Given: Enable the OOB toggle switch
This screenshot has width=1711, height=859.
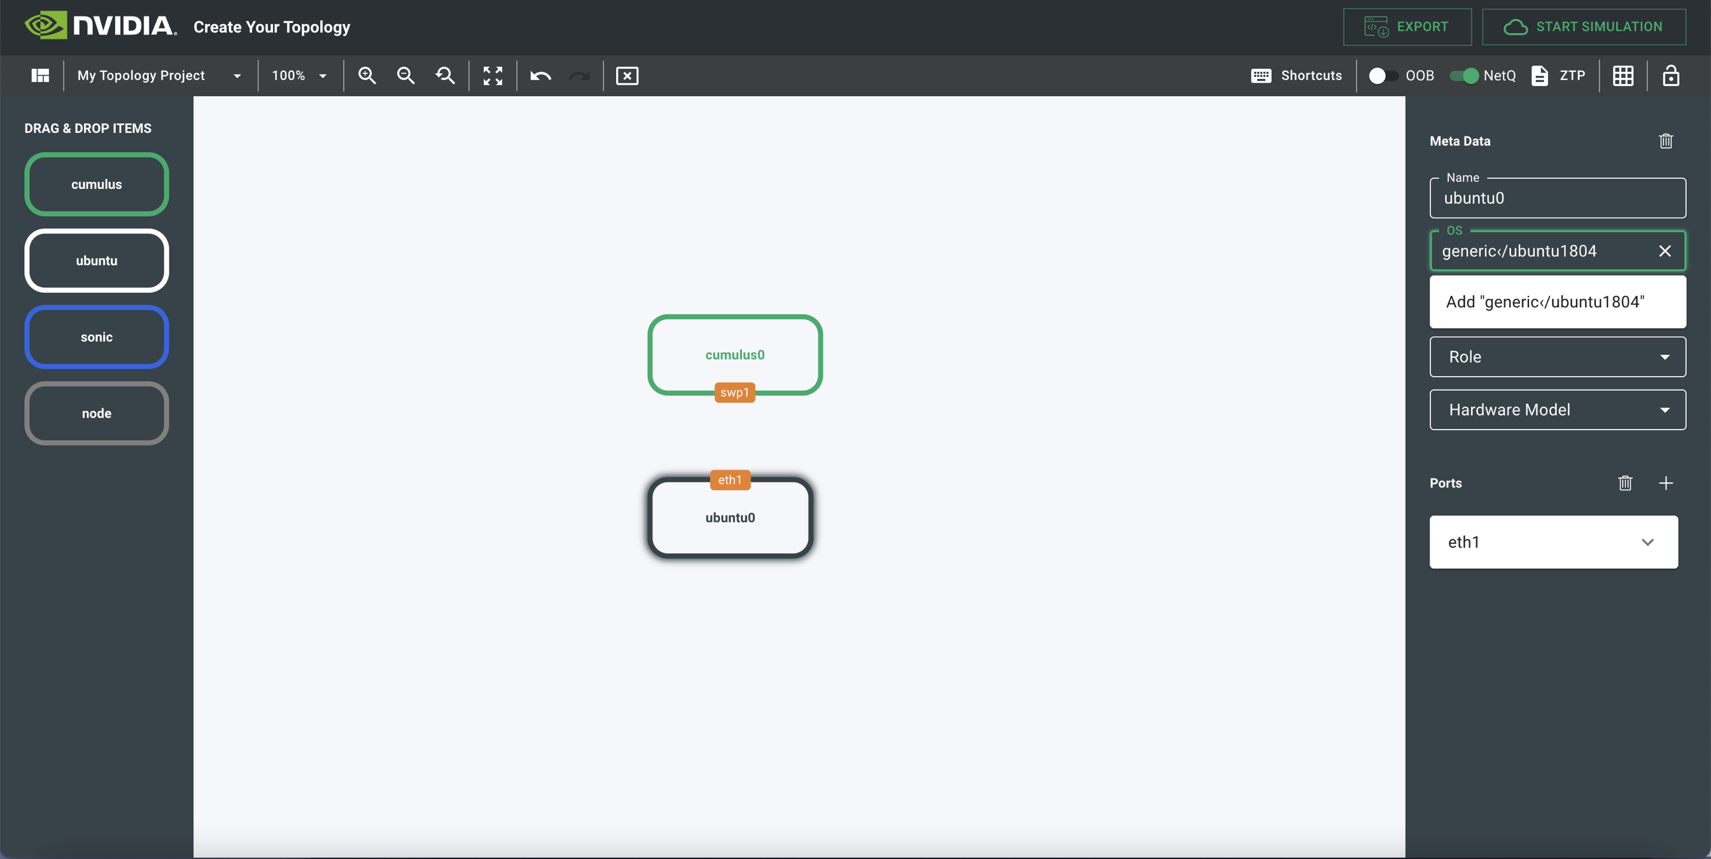Looking at the screenshot, I should coord(1383,76).
